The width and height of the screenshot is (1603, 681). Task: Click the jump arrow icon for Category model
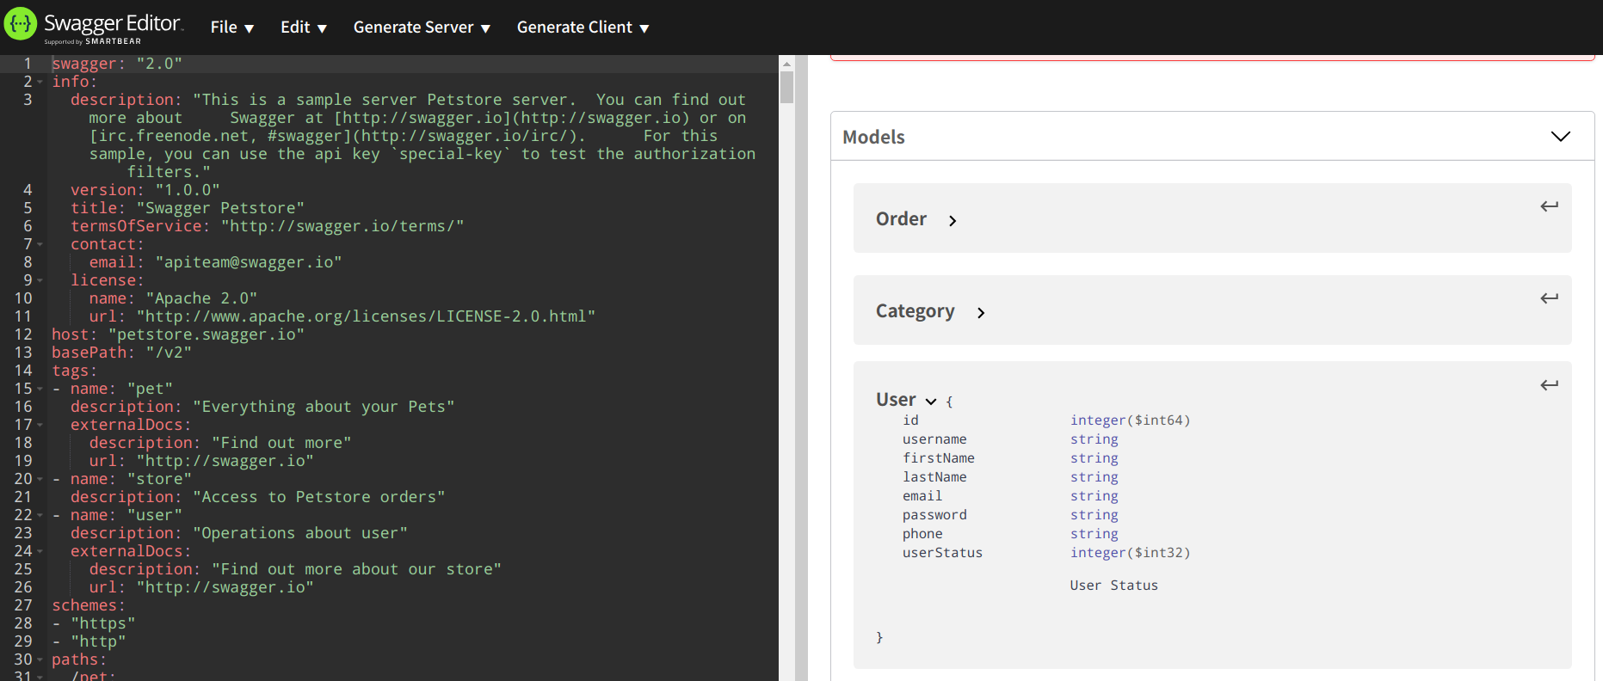(x=1549, y=298)
